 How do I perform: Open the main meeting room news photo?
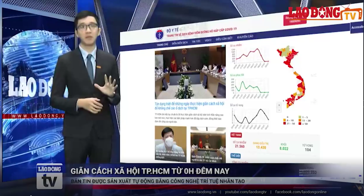pos(190,72)
